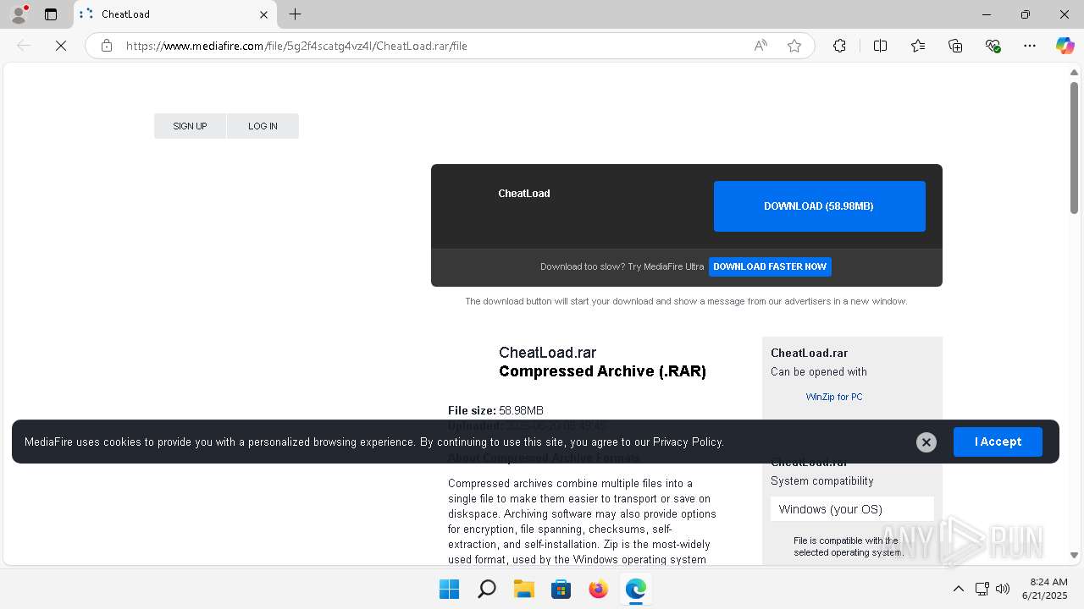Image resolution: width=1084 pixels, height=609 pixels.
Task: Open the tab actions menu icon
Action: [51, 14]
